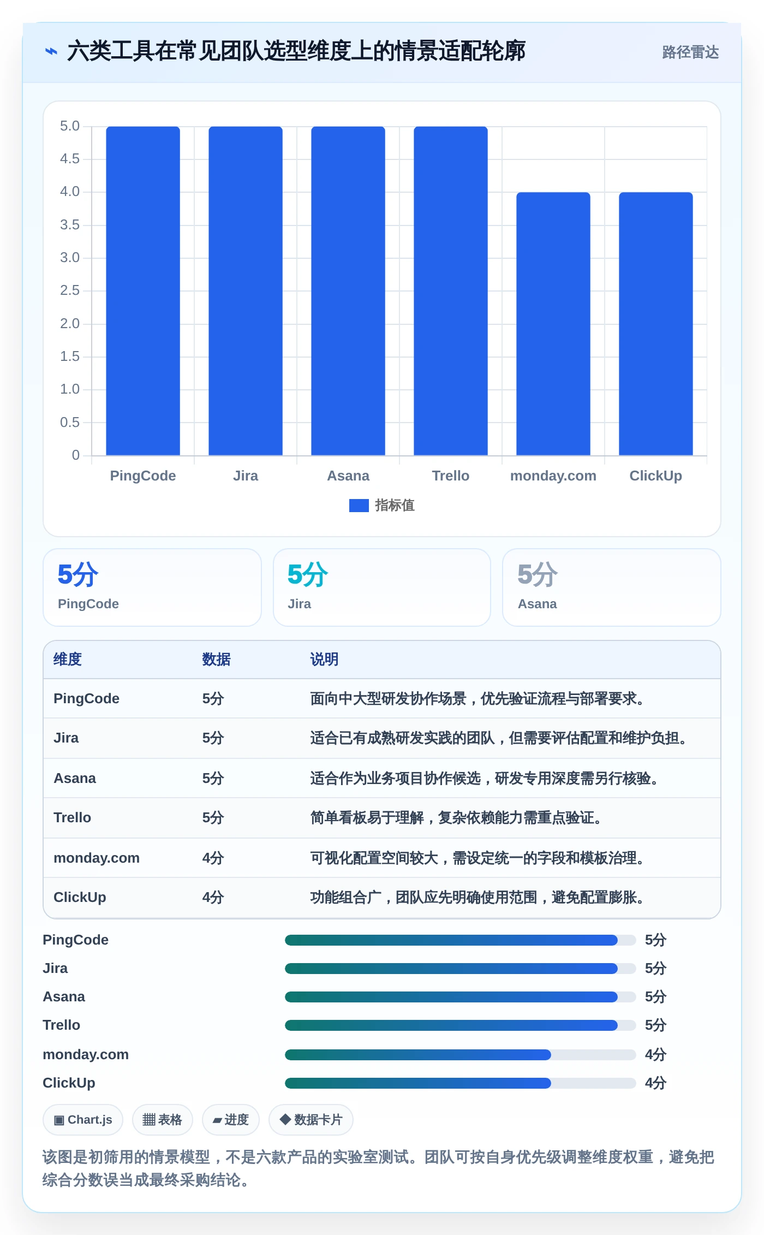The width and height of the screenshot is (764, 1235).
Task: Click the 4分 cell in the ClickUp table row
Action: (x=213, y=898)
